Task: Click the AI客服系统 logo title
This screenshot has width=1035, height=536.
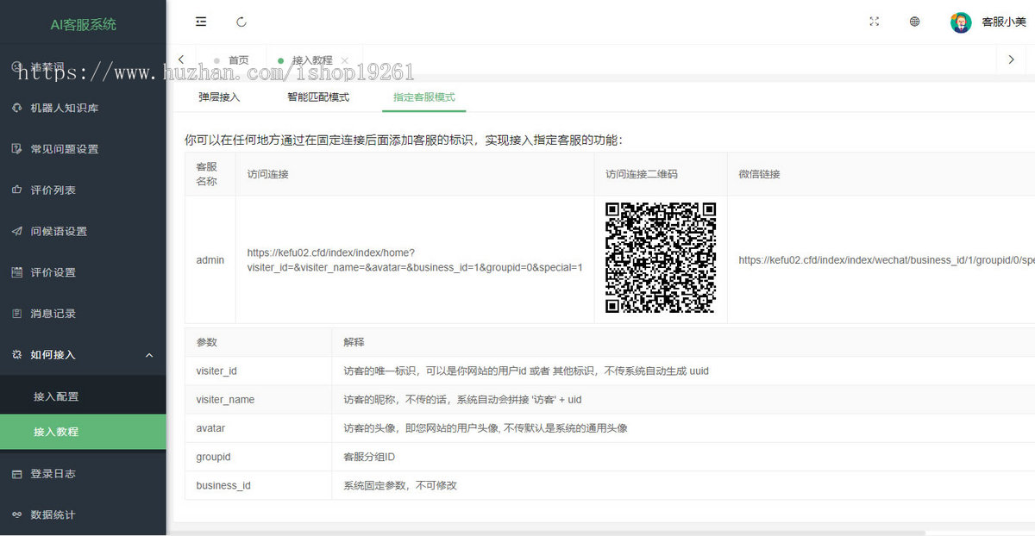Action: [83, 24]
